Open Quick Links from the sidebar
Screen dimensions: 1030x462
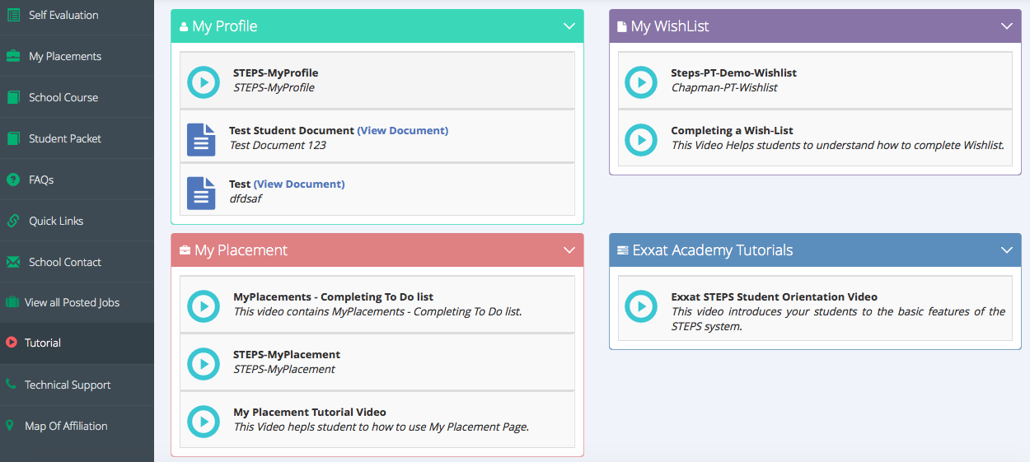[x=56, y=221]
